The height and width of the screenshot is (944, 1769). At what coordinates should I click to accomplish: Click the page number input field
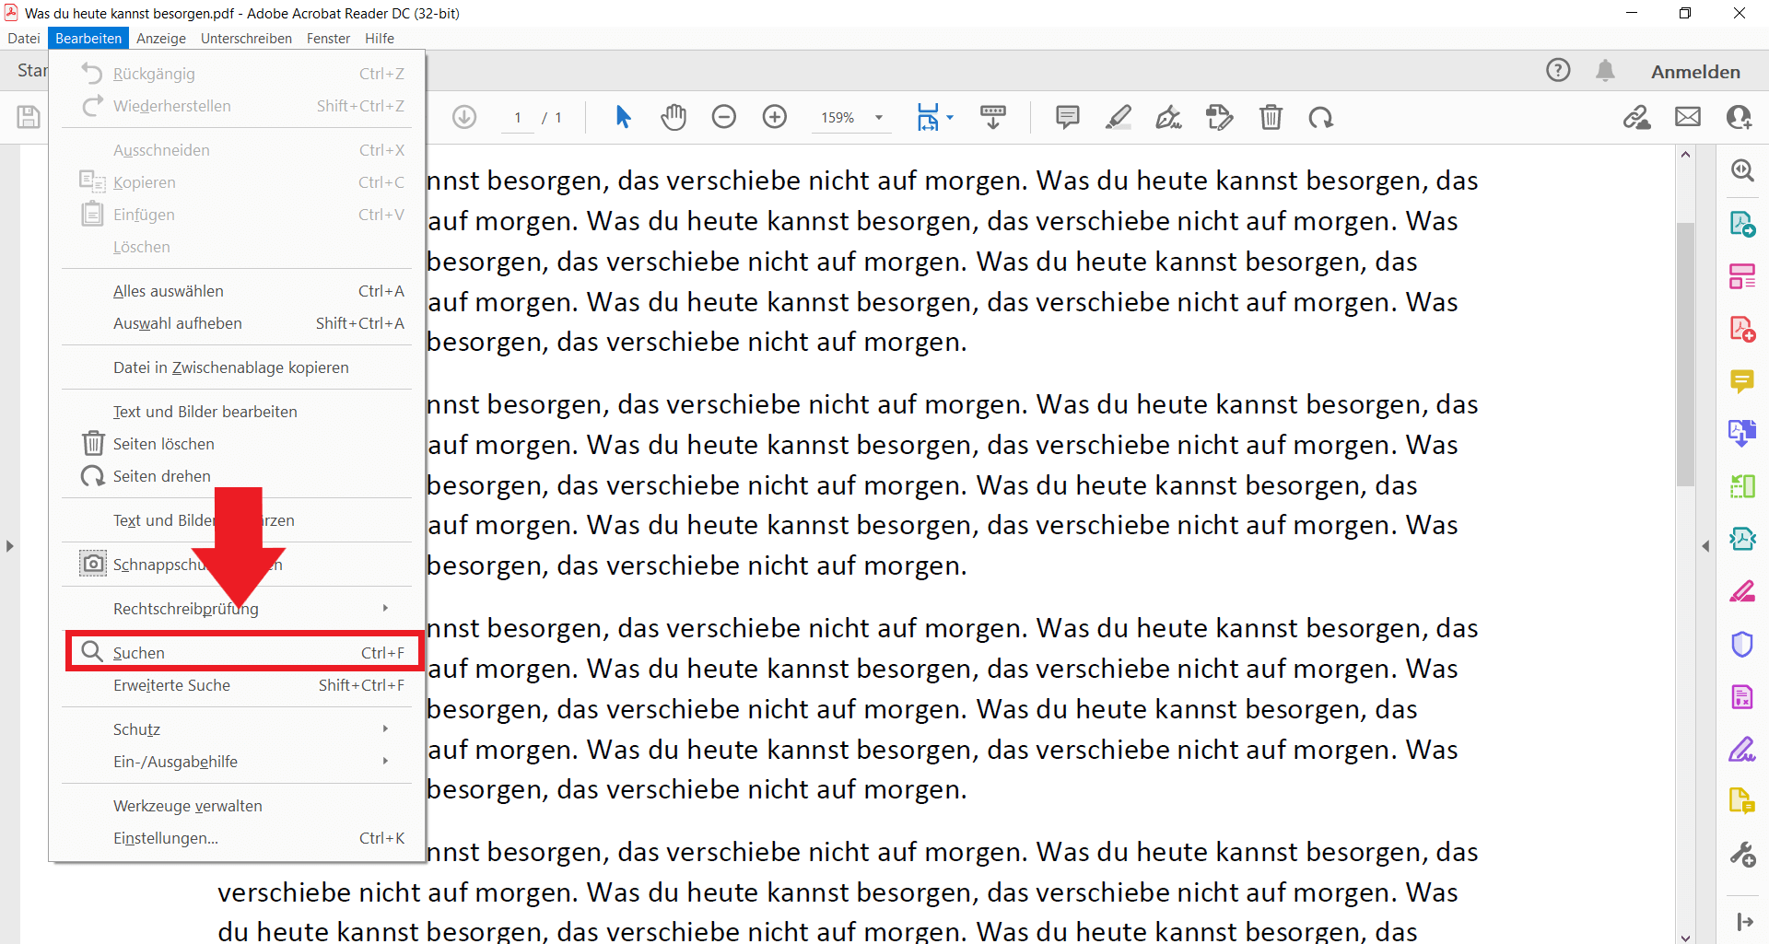pyautogui.click(x=518, y=118)
